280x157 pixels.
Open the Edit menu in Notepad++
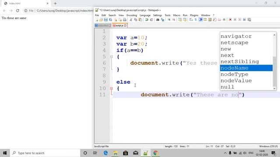click(x=104, y=15)
